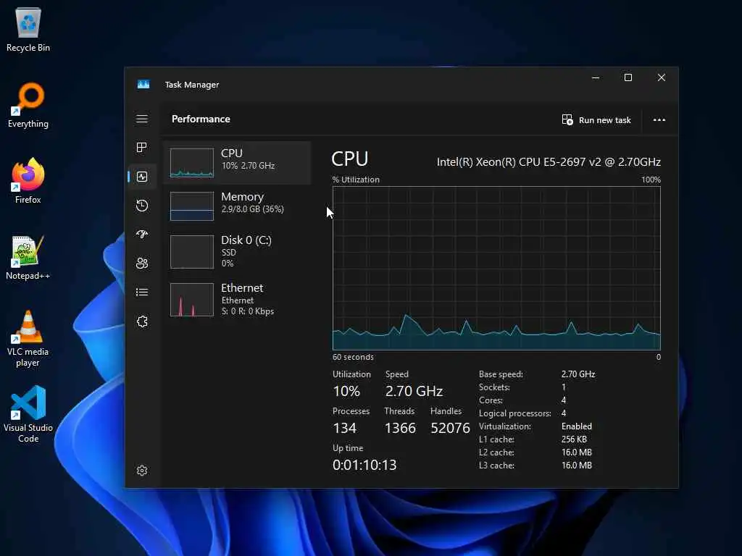Viewport: 742px width, 556px height.
Task: Click the Run new task icon
Action: [567, 119]
